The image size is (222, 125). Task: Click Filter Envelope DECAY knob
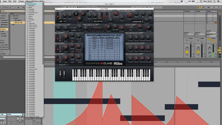click(x=136, y=48)
